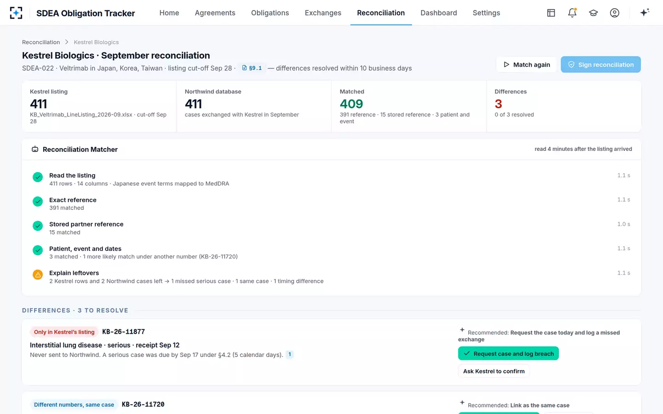
Task: Open the sparkle assistant icon in header
Action: coord(645,12)
